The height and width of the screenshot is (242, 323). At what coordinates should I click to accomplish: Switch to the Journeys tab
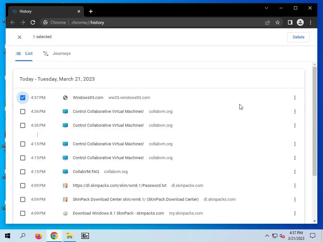(x=57, y=54)
